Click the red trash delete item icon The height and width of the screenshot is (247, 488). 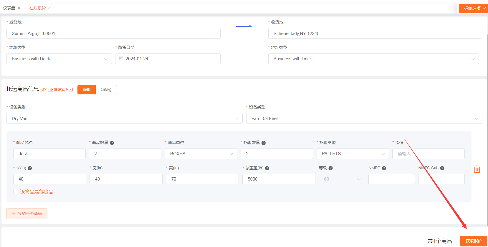pyautogui.click(x=477, y=169)
